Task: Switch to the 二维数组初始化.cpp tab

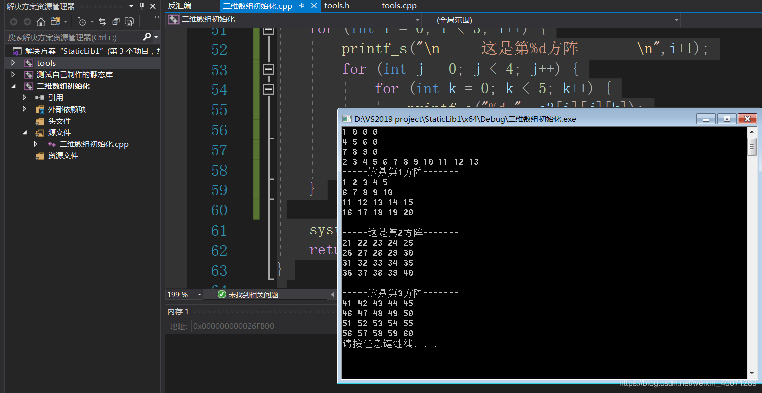Action: [x=258, y=6]
